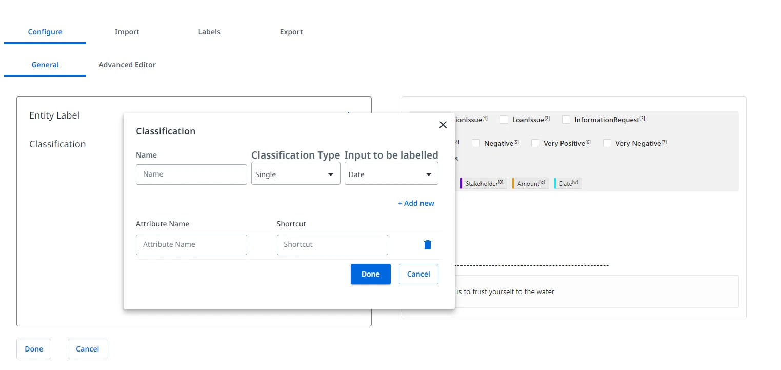Tick the Very Negative checkbox
The height and width of the screenshot is (370, 781).
click(x=607, y=143)
